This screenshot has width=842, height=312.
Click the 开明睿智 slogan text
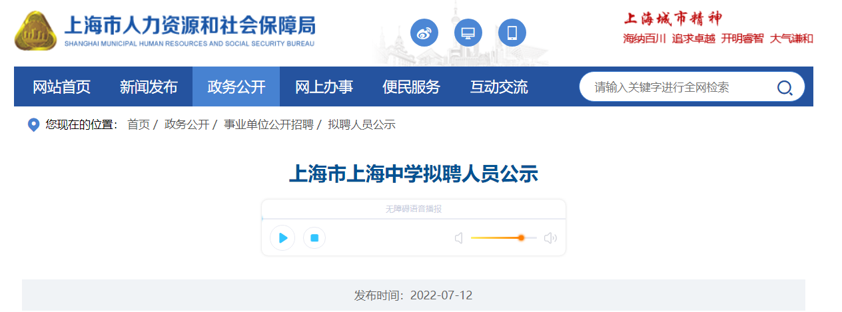pyautogui.click(x=743, y=39)
